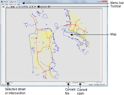Screen dimensions: 124x95
Task: Click the 10:37 AM time field
Action: point(102,85)
